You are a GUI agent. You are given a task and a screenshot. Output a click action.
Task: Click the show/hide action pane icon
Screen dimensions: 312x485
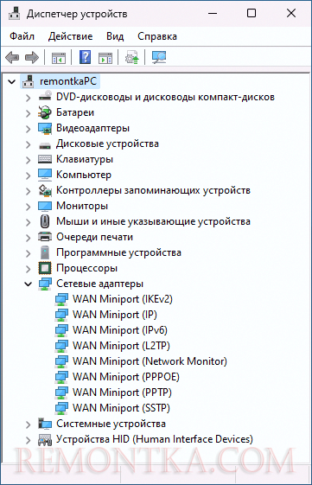105,58
